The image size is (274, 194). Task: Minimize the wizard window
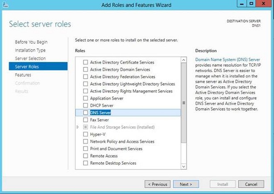pos(242,4)
